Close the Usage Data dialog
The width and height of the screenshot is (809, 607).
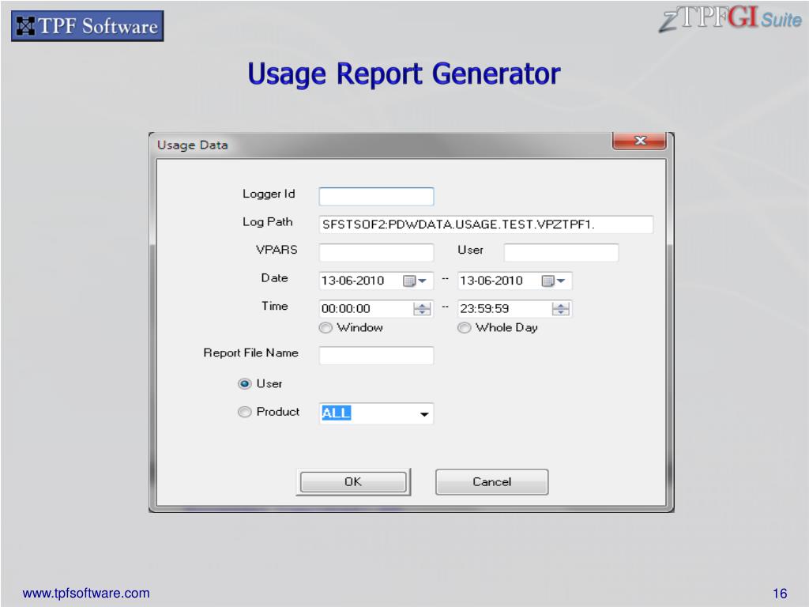click(640, 141)
